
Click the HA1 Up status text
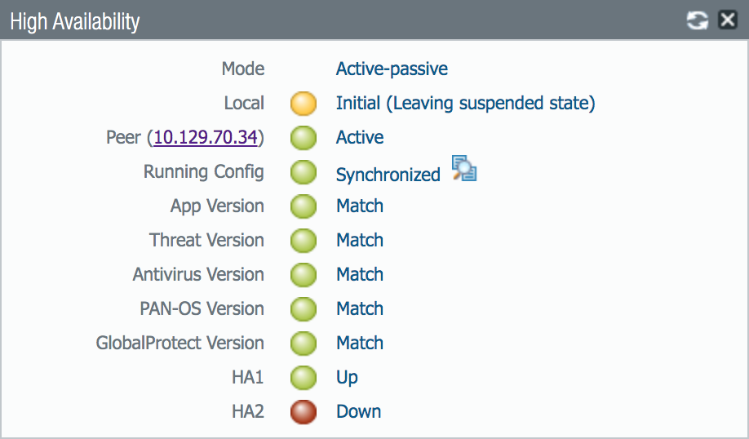click(347, 377)
